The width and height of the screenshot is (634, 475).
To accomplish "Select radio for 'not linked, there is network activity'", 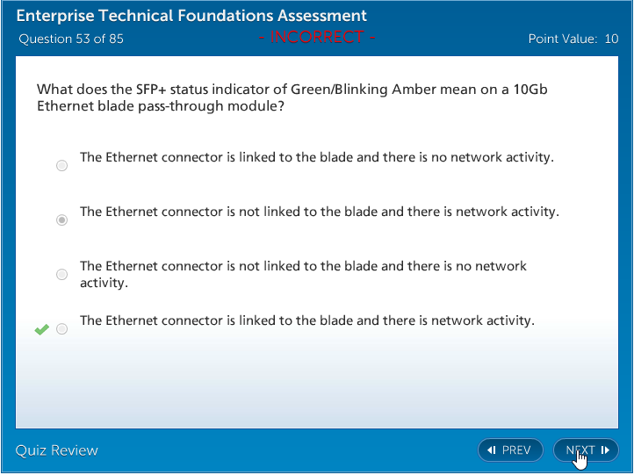I will 61,220.
